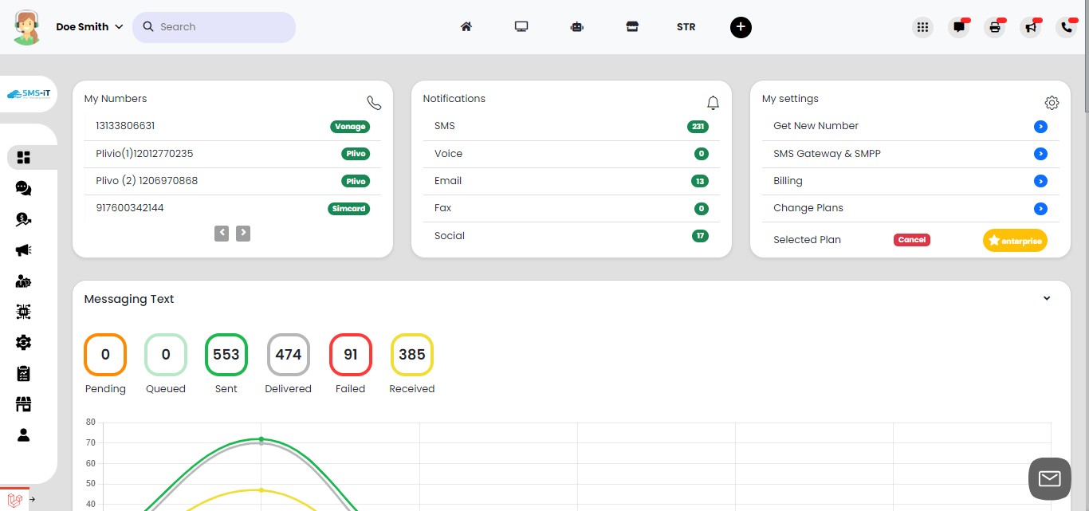Open the conversations bubbles icon in sidebar

23,188
